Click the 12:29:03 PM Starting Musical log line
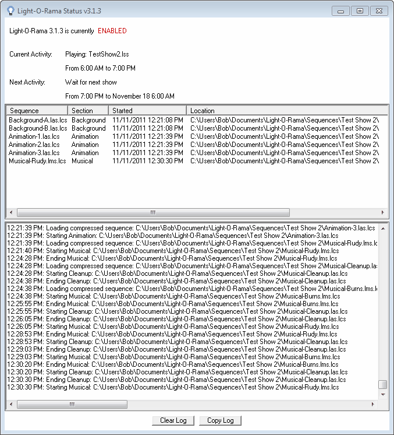394x435 pixels. pyautogui.click(x=173, y=357)
